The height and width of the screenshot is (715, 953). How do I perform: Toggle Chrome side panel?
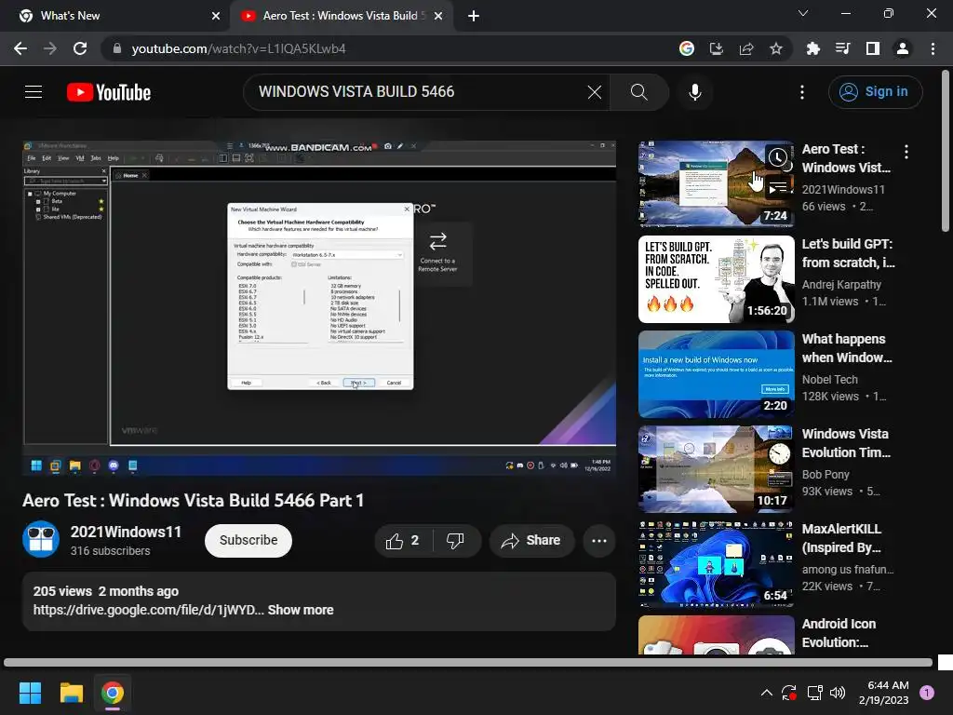[873, 48]
